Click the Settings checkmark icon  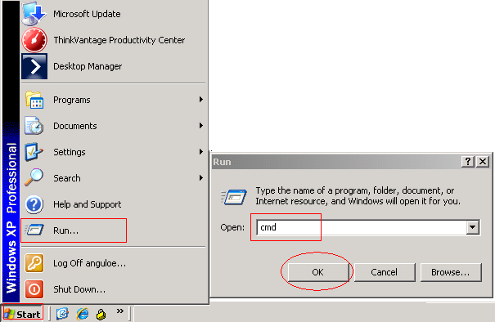[x=34, y=152]
